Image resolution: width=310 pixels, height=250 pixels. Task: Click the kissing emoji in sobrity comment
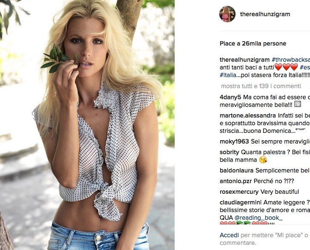pyautogui.click(x=263, y=160)
